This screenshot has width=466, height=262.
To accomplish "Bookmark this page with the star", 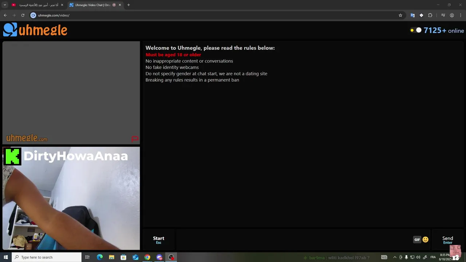I will point(400,15).
